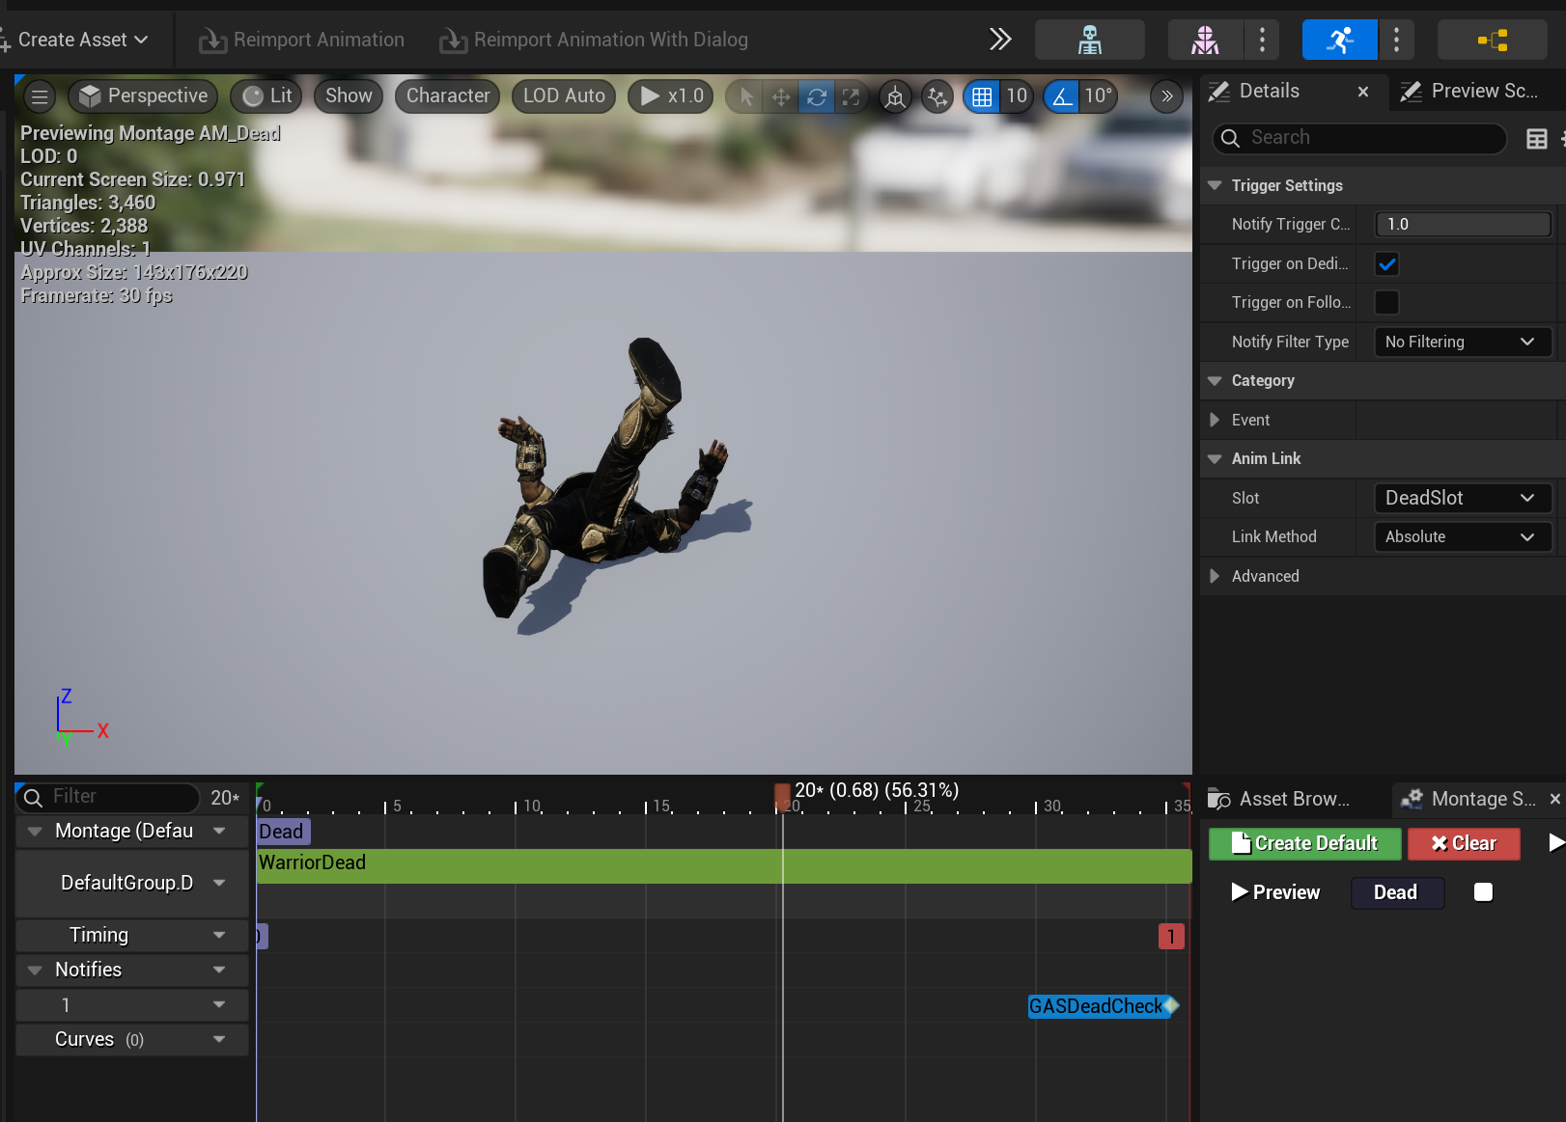Click Reimport Animation

[301, 40]
